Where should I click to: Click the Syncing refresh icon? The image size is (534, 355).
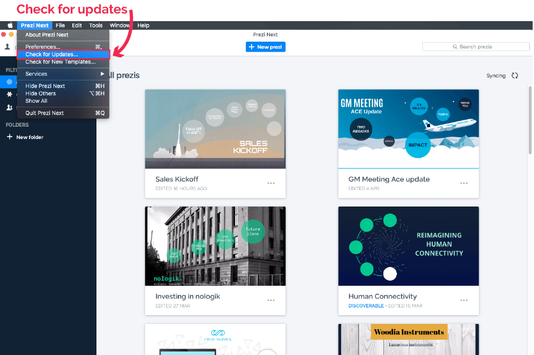pyautogui.click(x=515, y=76)
